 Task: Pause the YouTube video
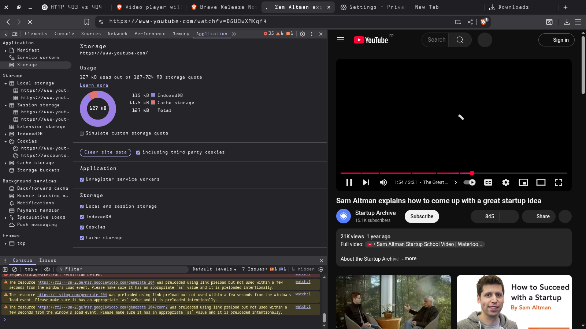point(349,182)
